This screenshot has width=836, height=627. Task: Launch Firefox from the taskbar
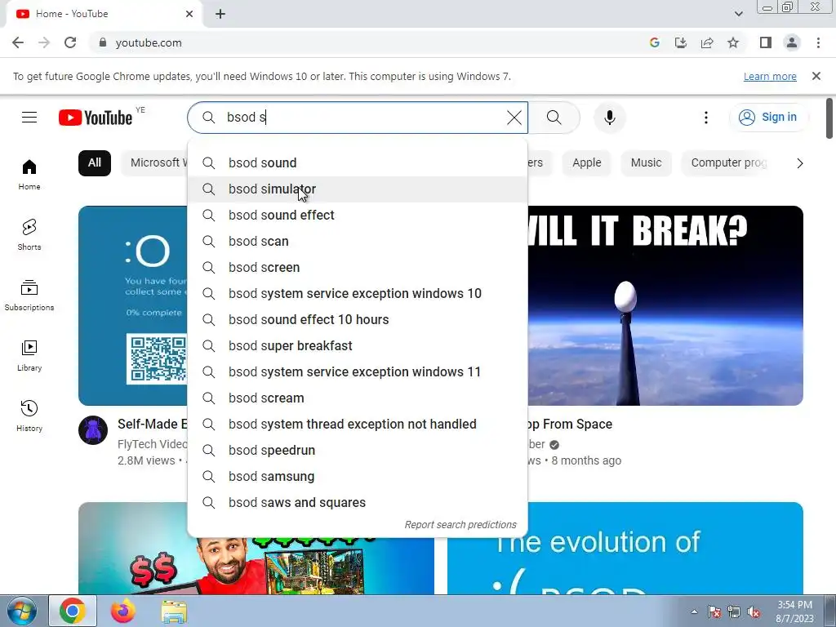point(123,611)
